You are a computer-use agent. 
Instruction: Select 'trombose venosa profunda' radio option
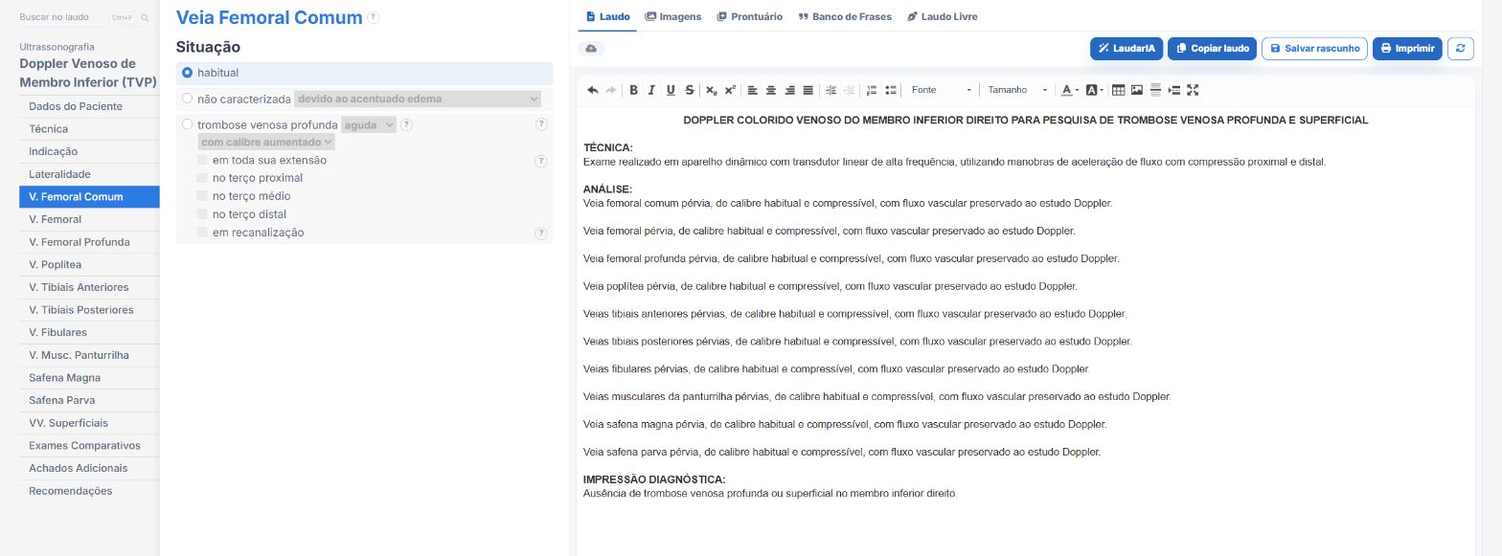pos(187,124)
